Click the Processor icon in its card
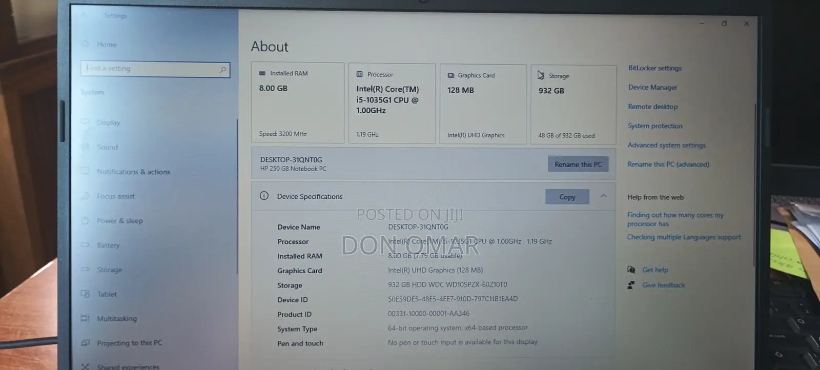Viewport: 820px width, 370px height. point(359,74)
